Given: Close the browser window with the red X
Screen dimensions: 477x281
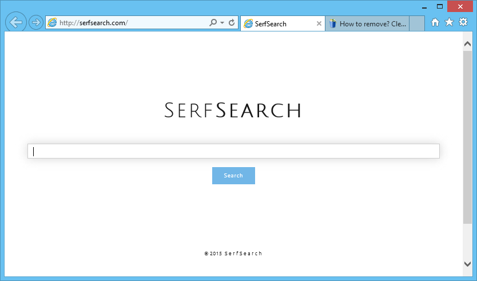Looking at the screenshot, I should 460,6.
